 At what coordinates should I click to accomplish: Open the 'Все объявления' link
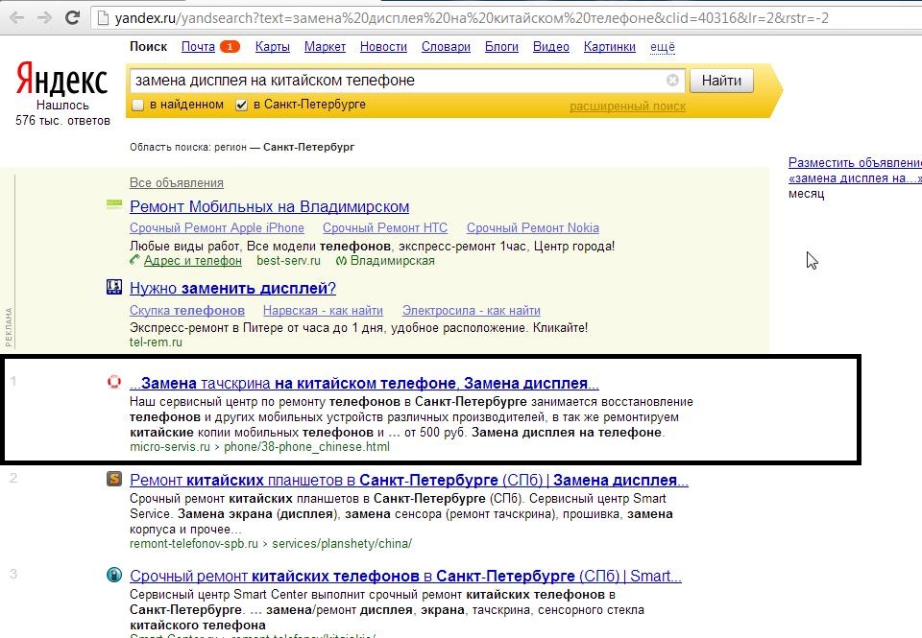coord(177,182)
